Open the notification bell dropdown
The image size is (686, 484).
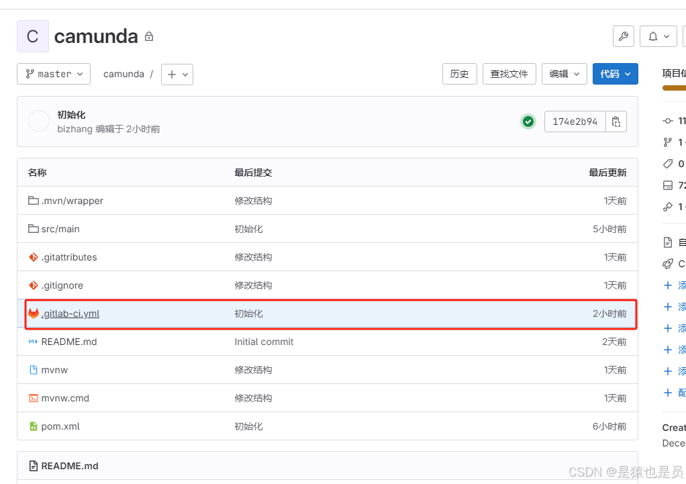tap(658, 36)
